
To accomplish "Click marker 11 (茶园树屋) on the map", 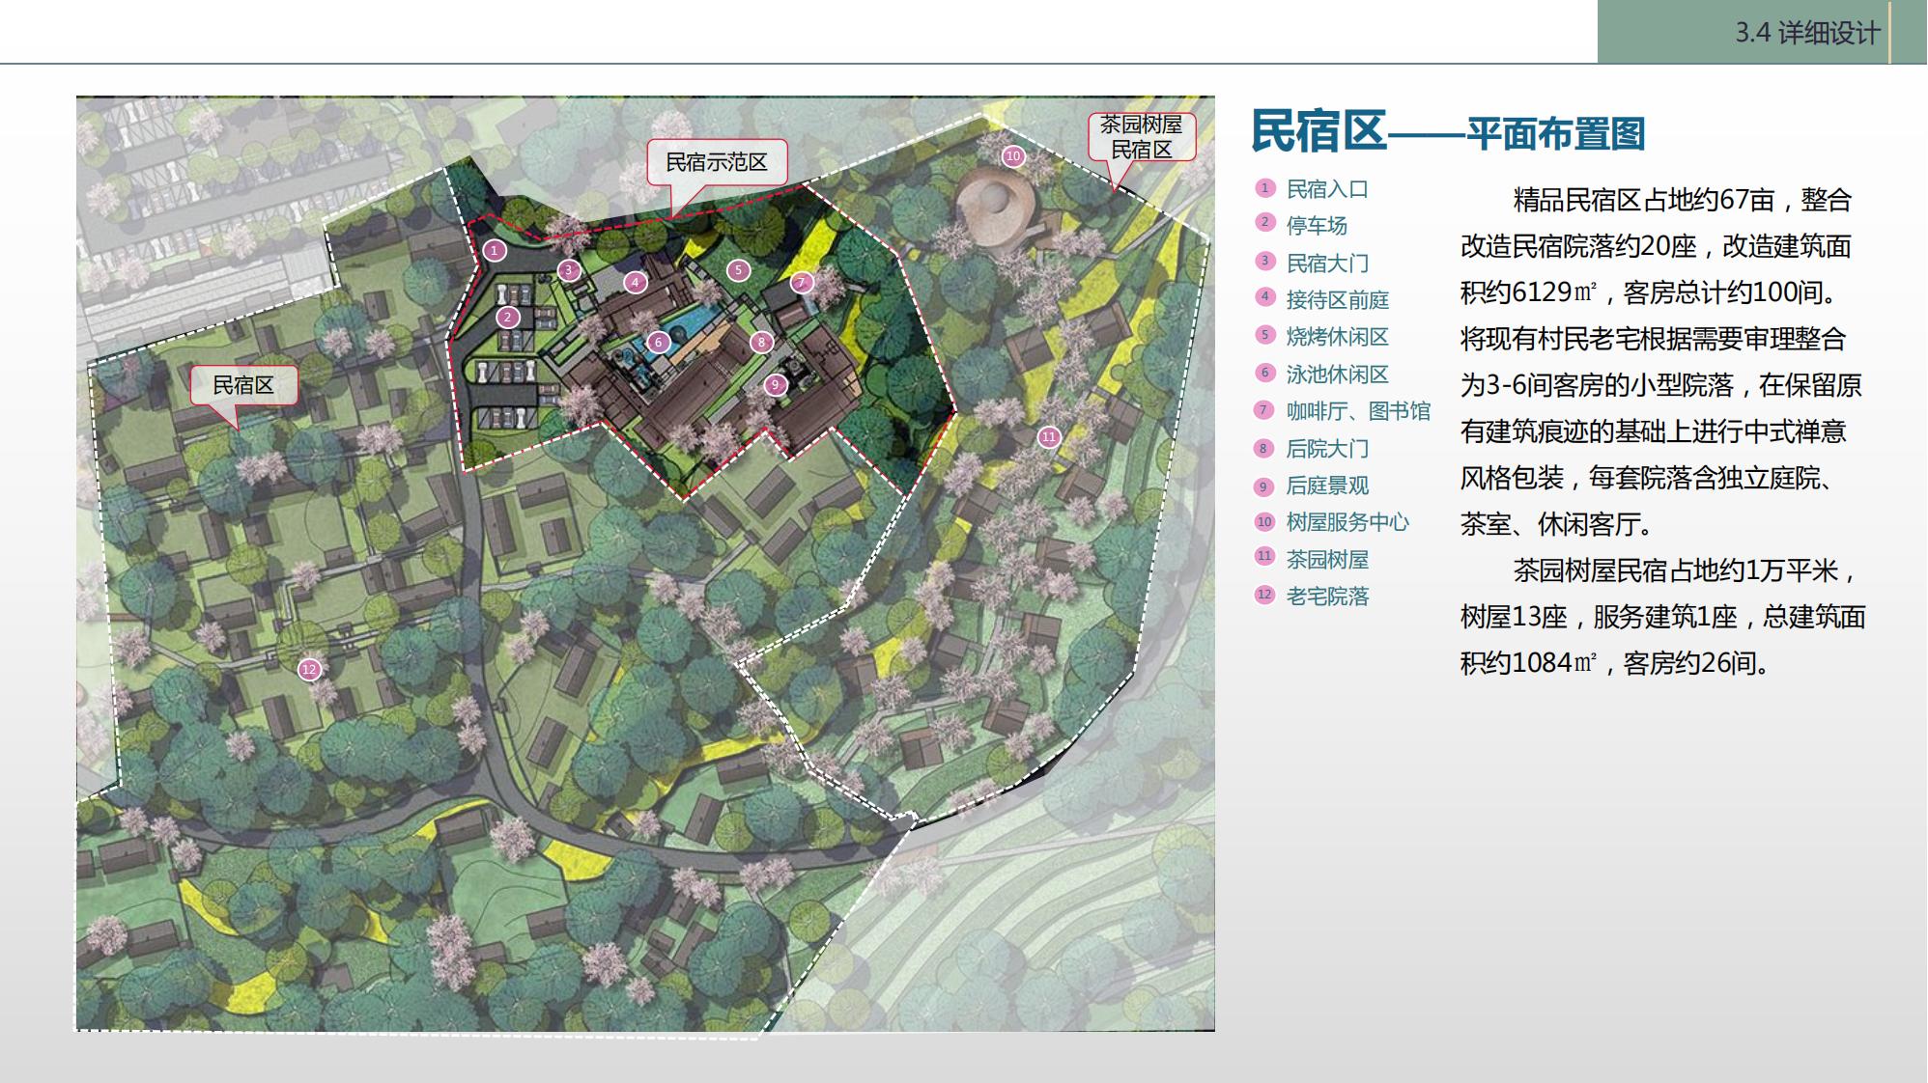I will tap(1049, 436).
